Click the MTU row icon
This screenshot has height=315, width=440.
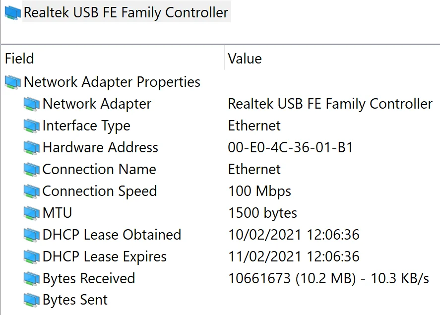coord(31,213)
